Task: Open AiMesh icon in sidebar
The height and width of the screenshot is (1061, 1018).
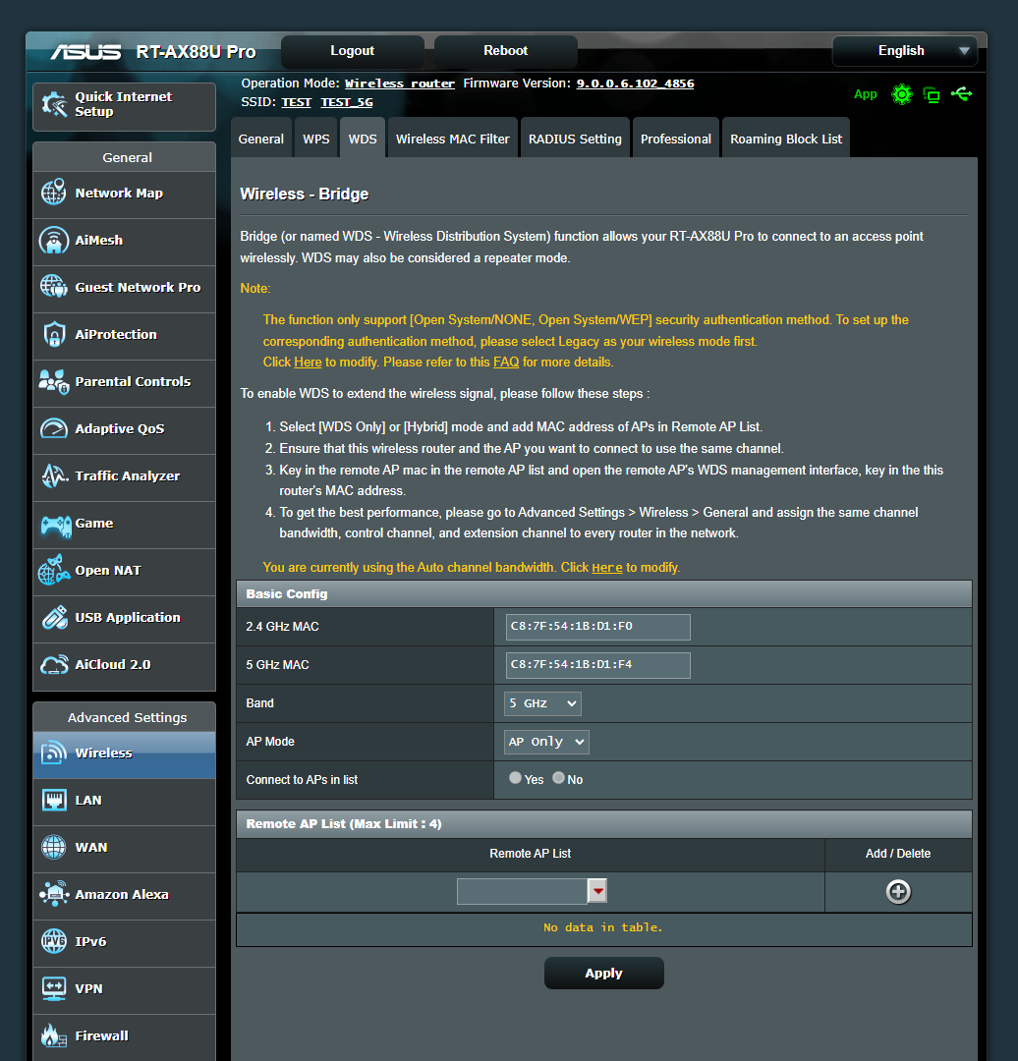Action: point(54,241)
